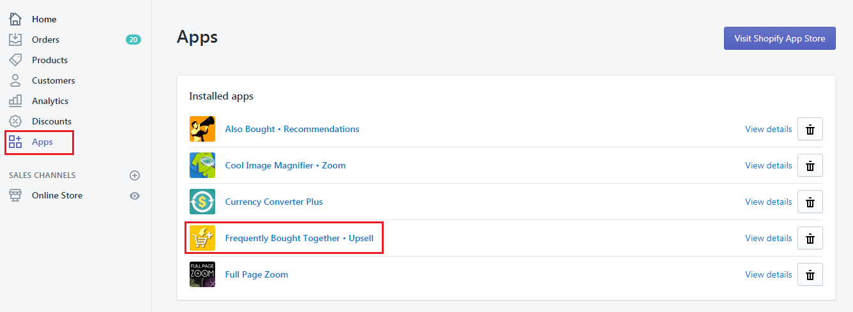Click the Also Bought app icon

202,129
